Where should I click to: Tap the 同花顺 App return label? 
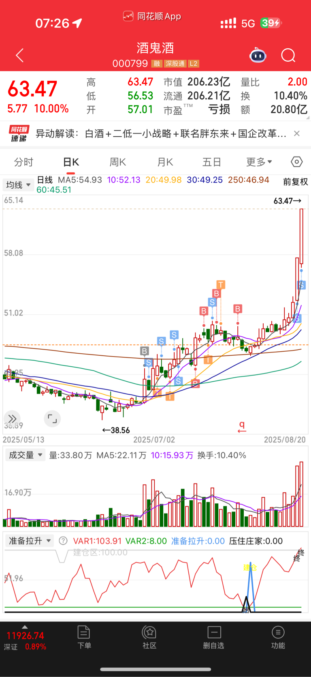(152, 16)
